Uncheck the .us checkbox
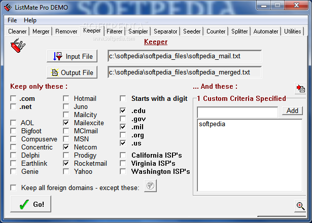312x223 pixels. tap(123, 143)
